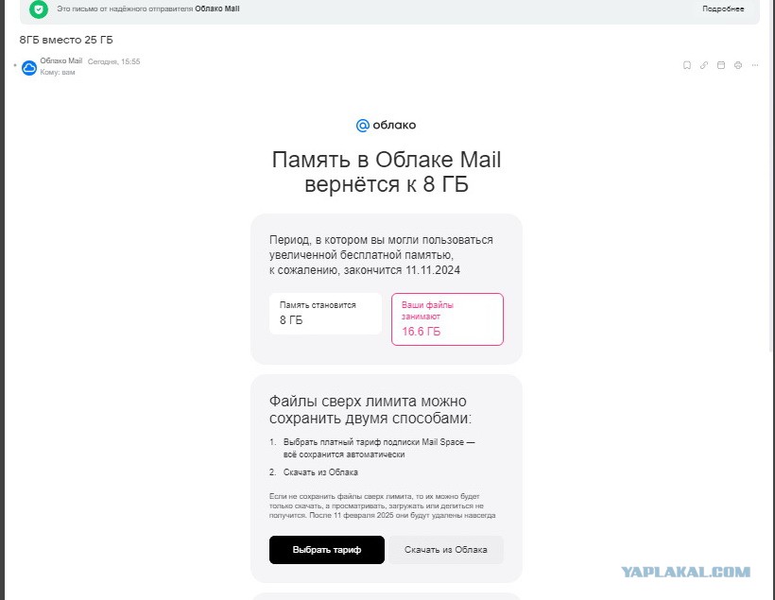The width and height of the screenshot is (775, 600).
Task: Click the Память становится 8 ГБ card
Action: (325, 314)
